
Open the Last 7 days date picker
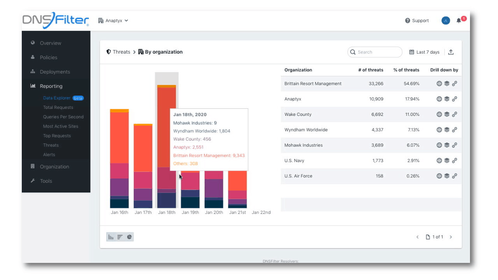point(424,52)
